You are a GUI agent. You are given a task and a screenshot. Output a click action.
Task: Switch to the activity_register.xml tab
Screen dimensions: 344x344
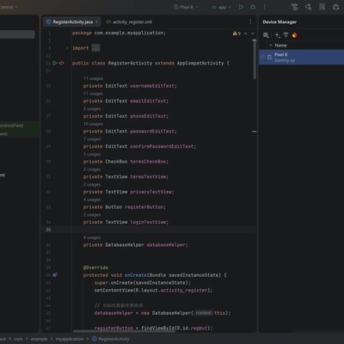tap(129, 21)
